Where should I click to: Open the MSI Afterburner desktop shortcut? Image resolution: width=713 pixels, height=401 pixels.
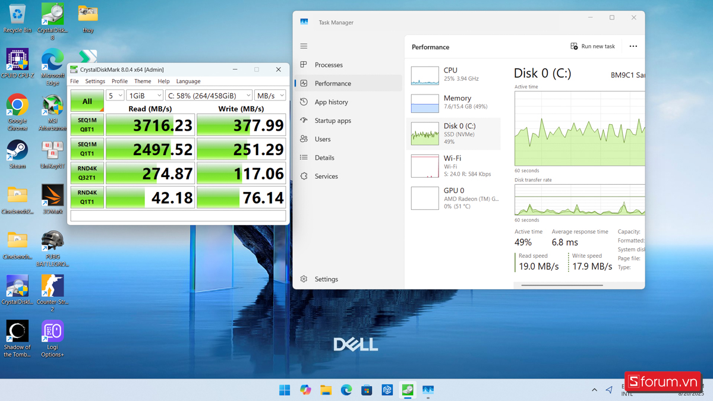click(52, 113)
